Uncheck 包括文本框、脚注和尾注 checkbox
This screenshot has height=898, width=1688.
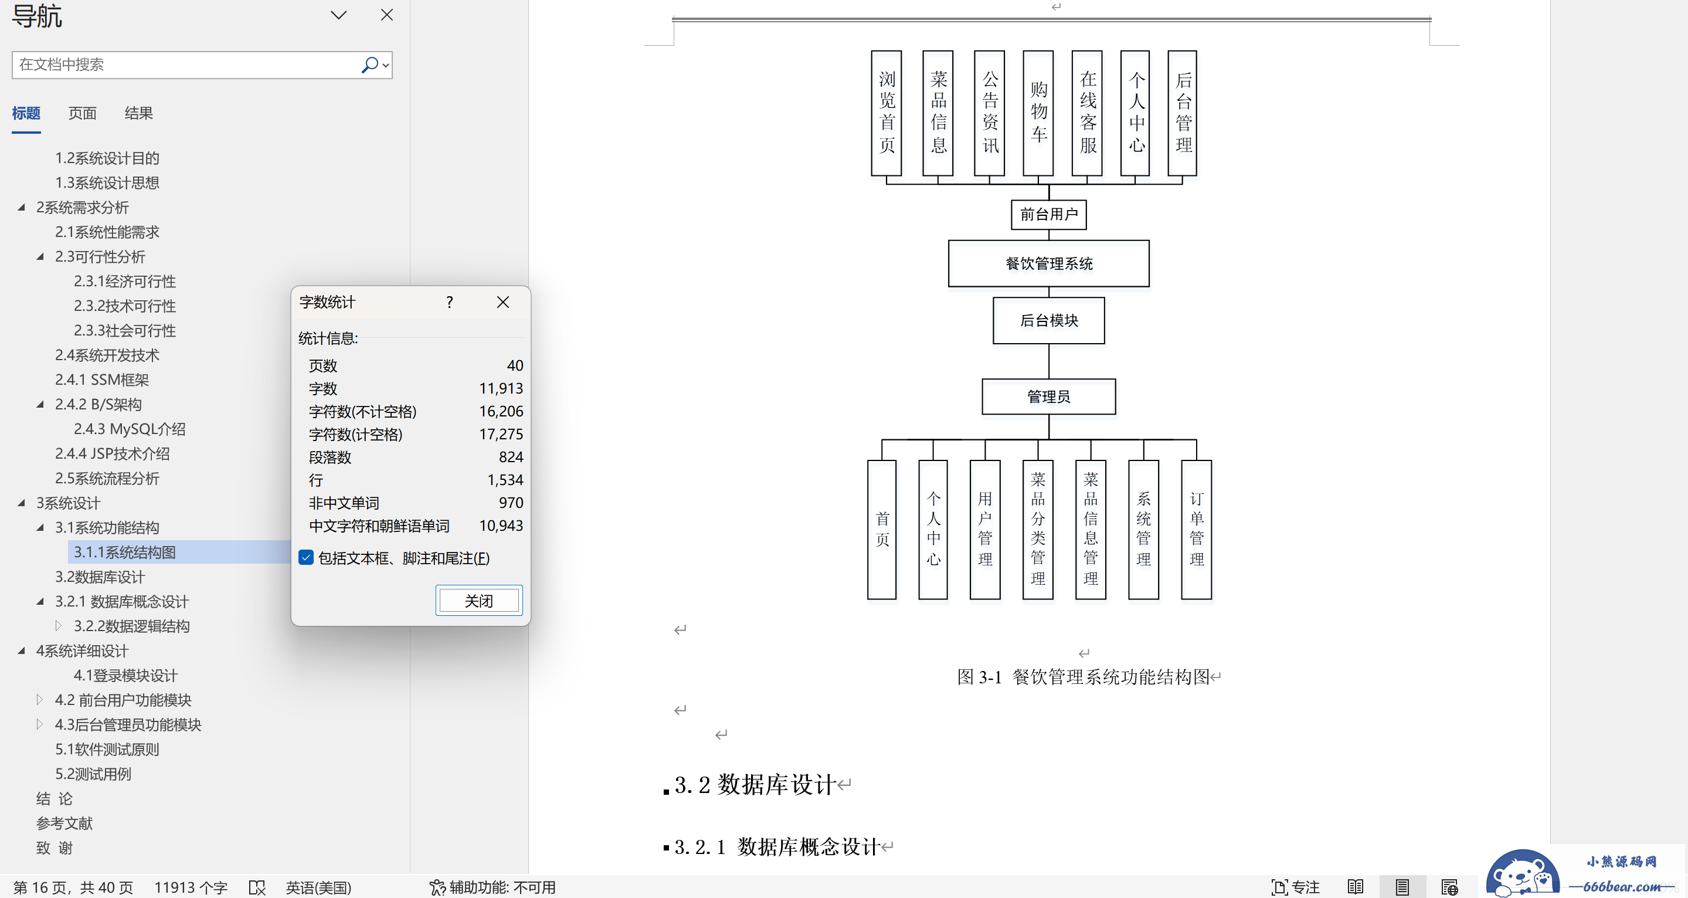click(x=306, y=558)
